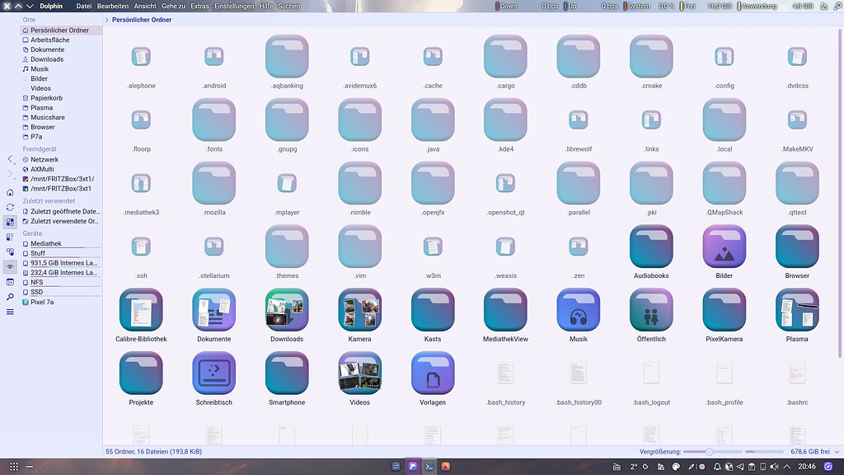
Task: Toggle the eye icon in the left panel
Action: click(x=9, y=266)
